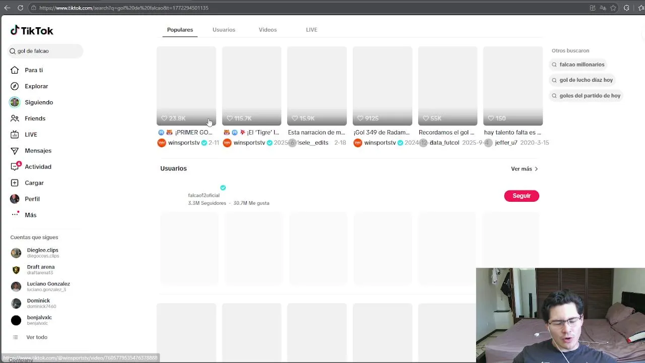Open the Explorar compass icon
Viewport: 645px width, 363px height.
click(x=15, y=86)
